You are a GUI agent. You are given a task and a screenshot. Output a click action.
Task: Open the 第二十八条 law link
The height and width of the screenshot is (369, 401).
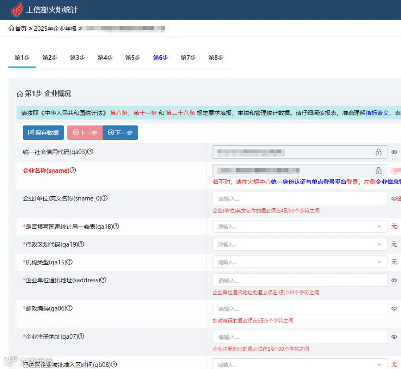(180, 113)
